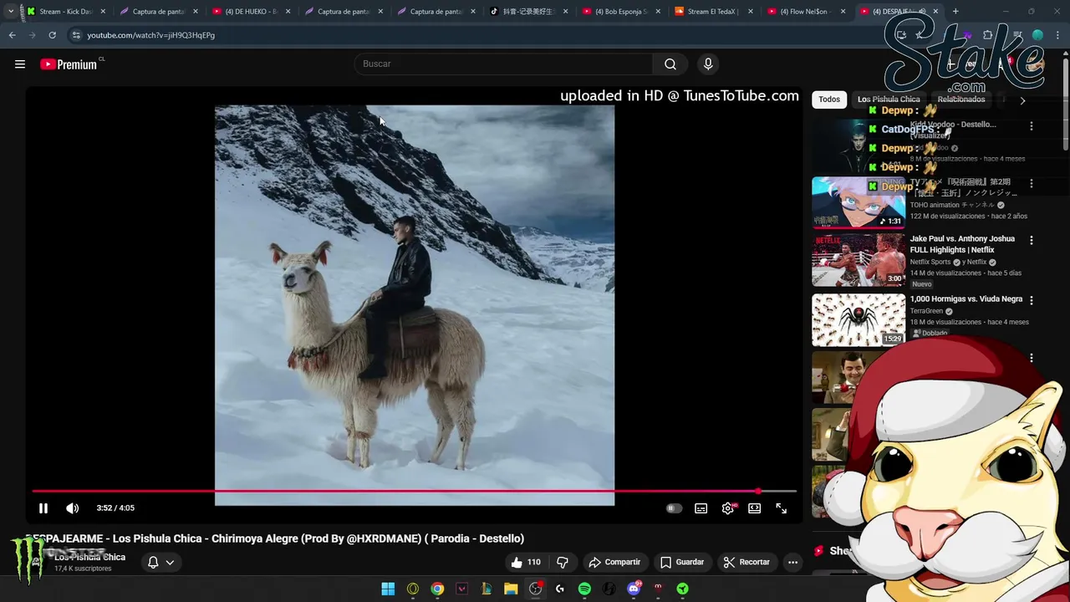Open Jake Paul vs. Anthony Joshua title link
The image size is (1070, 602).
[x=962, y=244]
